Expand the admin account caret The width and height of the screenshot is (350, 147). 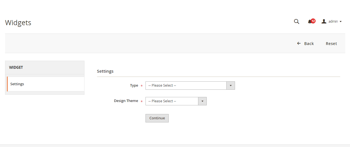click(x=340, y=22)
